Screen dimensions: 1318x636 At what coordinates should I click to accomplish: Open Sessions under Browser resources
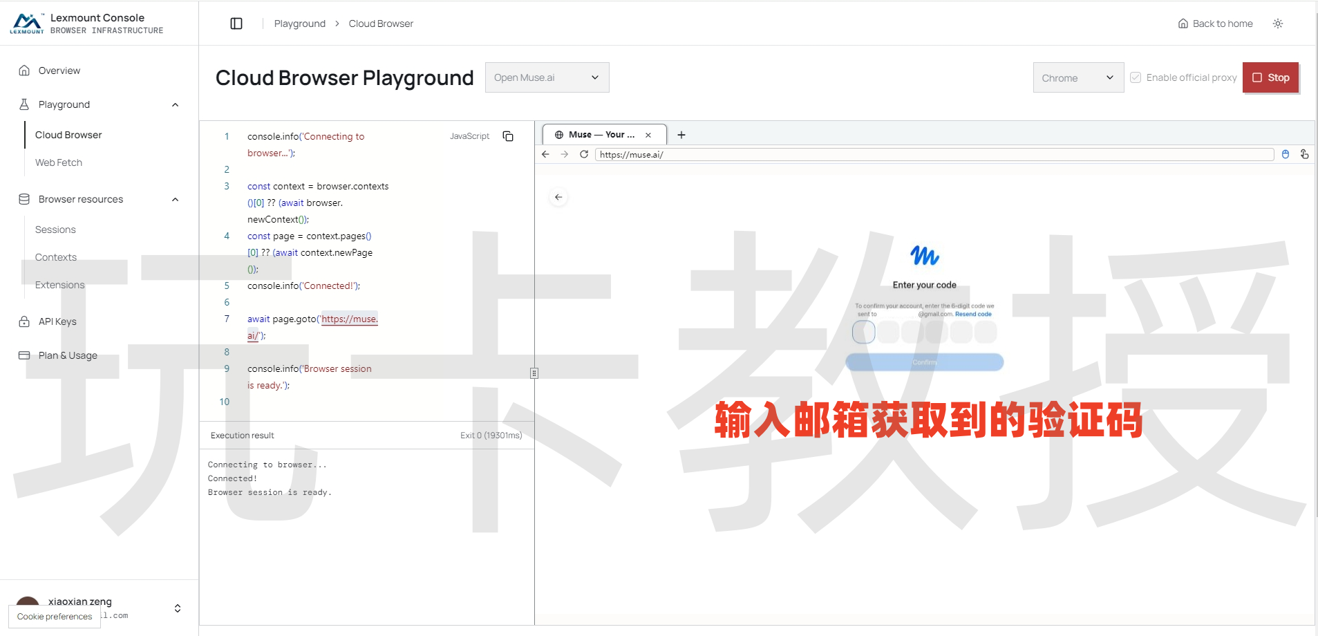click(x=55, y=230)
